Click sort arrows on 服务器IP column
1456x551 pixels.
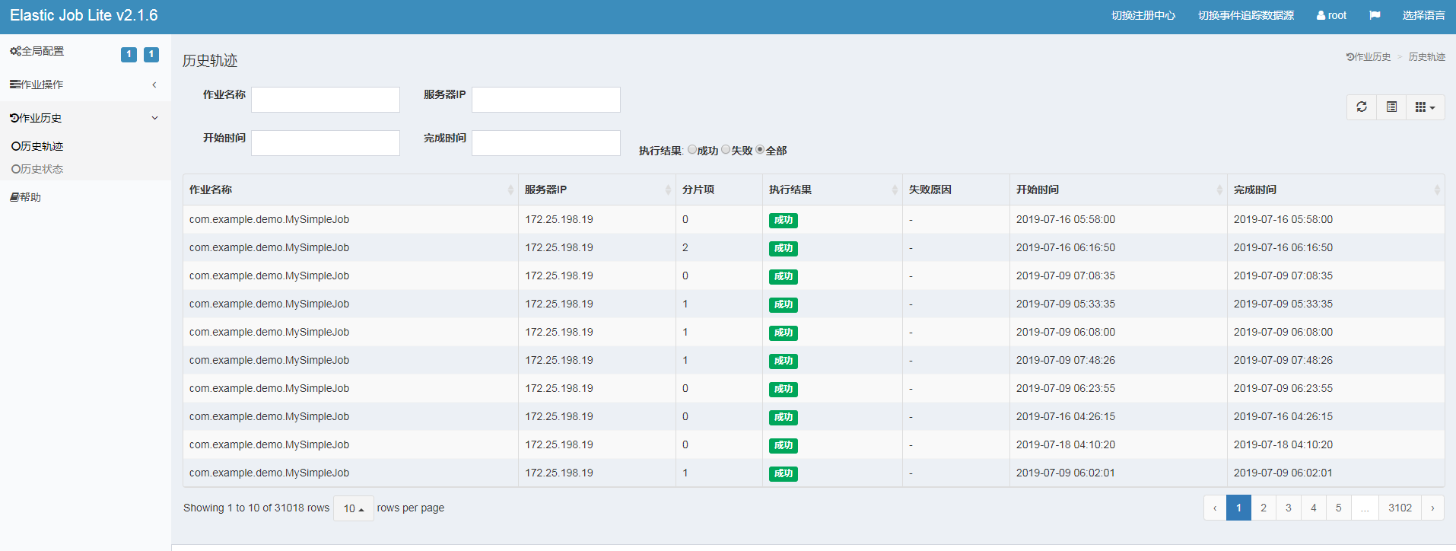[668, 190]
